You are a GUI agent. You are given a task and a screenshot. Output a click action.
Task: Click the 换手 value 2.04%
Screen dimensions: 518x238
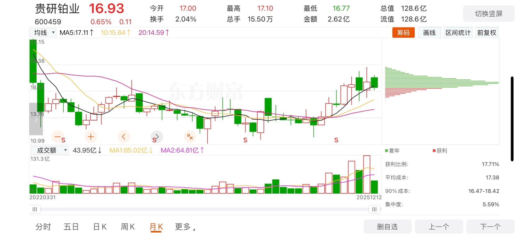[x=186, y=19]
